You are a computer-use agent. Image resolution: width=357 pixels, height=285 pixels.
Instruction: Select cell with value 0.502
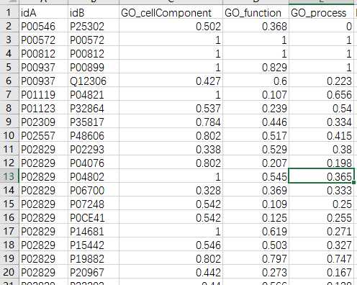[x=171, y=26]
